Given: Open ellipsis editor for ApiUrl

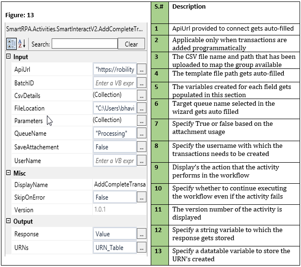Looking at the screenshot, I should 141,69.
